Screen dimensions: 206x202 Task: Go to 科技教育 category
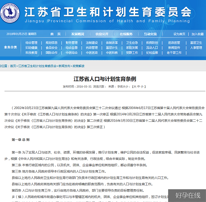(31, 53)
